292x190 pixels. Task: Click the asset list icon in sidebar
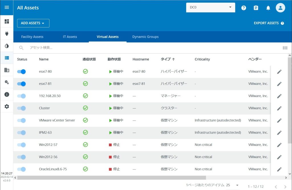[x=7, y=58]
